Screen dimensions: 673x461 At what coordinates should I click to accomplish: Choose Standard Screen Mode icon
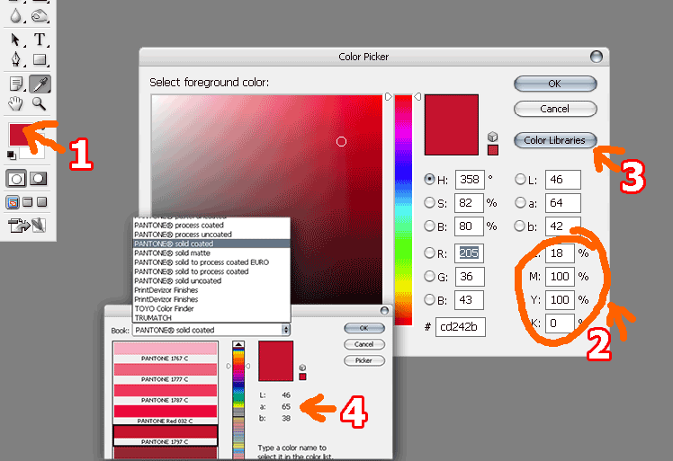point(13,202)
